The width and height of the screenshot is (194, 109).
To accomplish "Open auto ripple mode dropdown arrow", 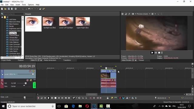I will pos(130,98).
